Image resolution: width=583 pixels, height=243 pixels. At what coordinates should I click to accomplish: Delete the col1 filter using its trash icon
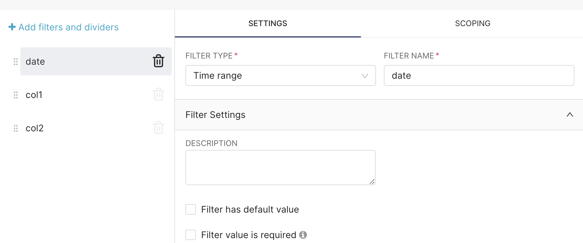tap(158, 94)
